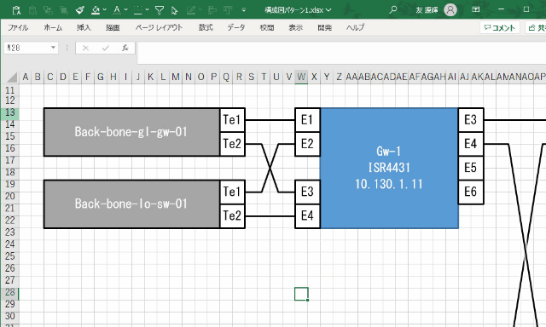Viewport: 546px width, 327px height.
Task: Click the user account avatar icon
Action: (x=450, y=9)
